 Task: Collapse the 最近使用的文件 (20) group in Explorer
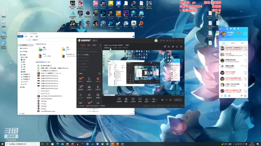click(x=35, y=62)
